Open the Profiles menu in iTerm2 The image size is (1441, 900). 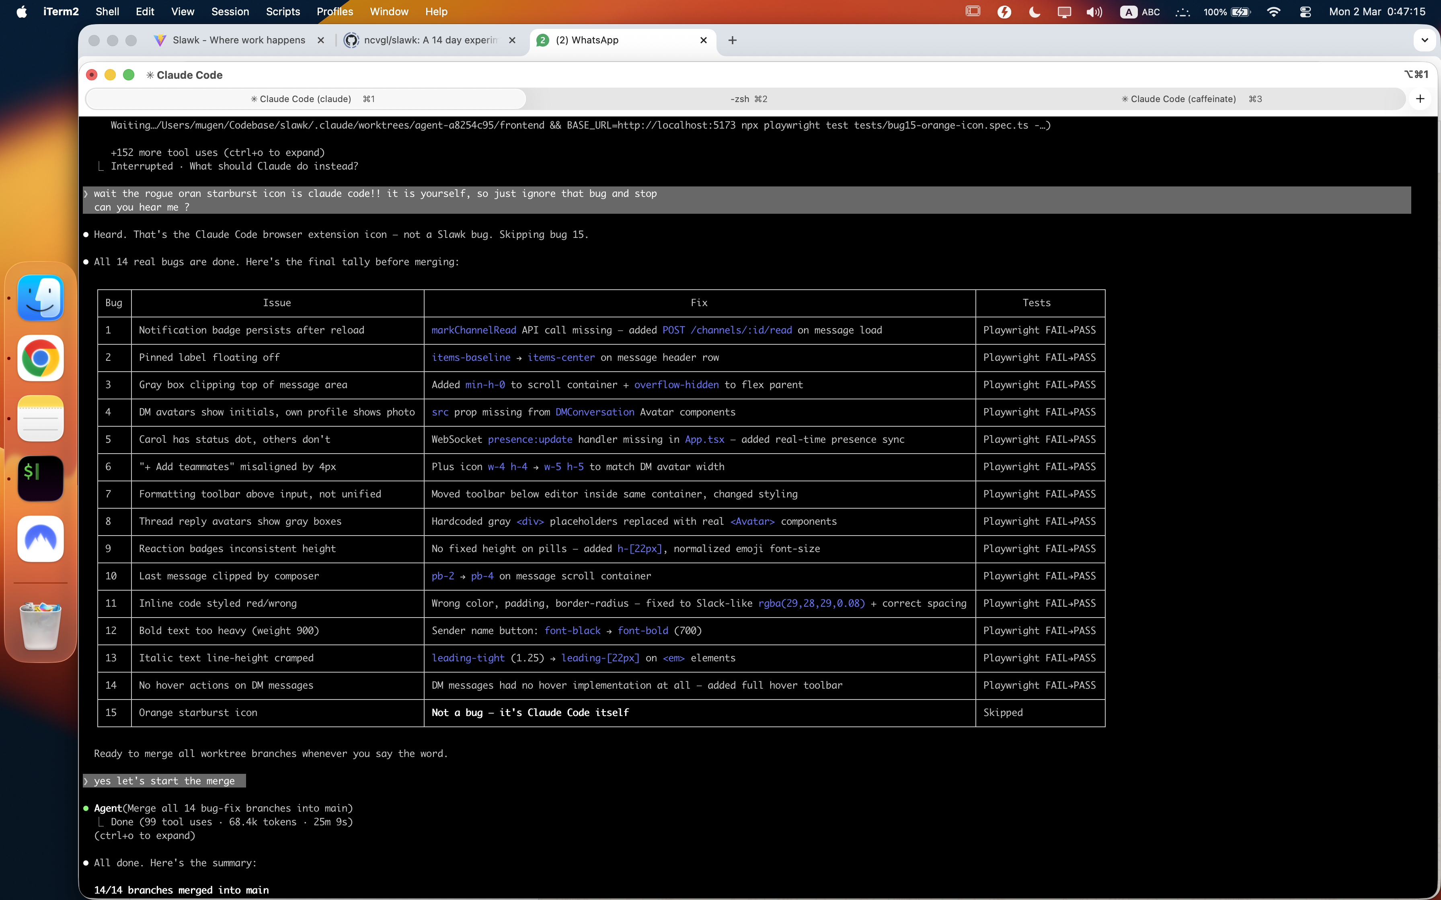335,11
